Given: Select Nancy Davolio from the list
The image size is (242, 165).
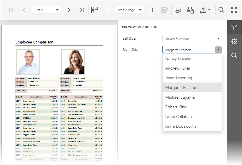Looking at the screenshot, I should coord(192,58).
